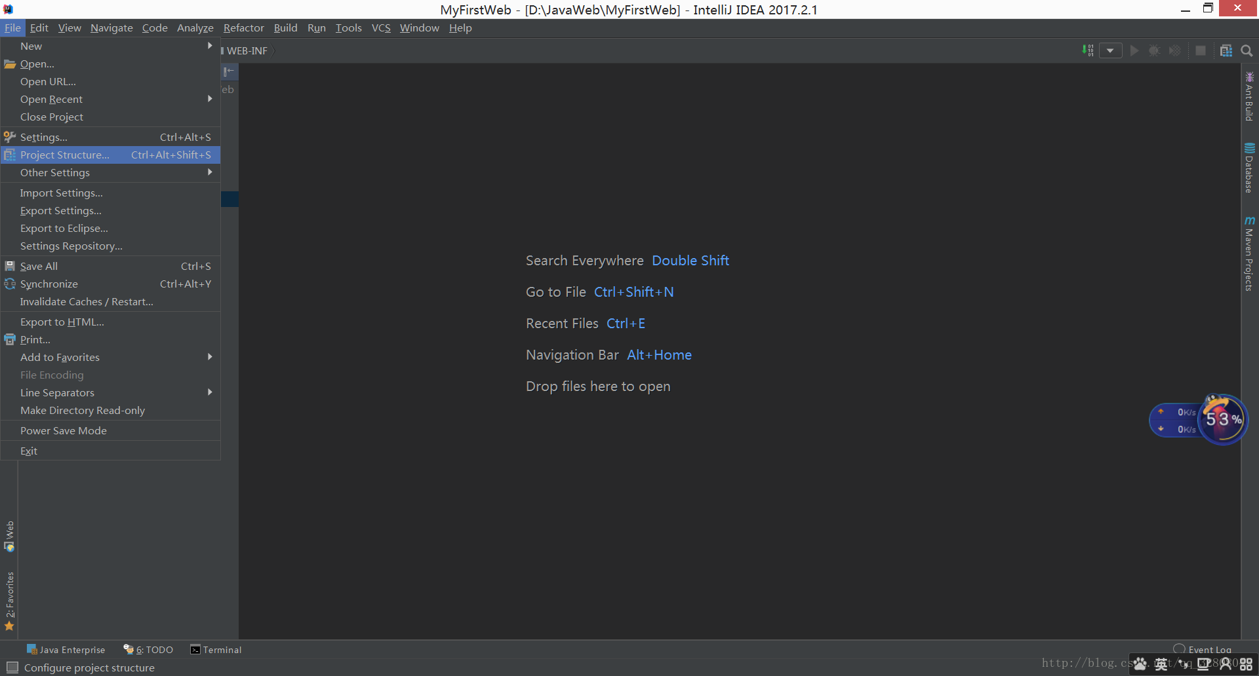Choose Print... menu entry
The height and width of the screenshot is (676, 1259).
point(110,339)
